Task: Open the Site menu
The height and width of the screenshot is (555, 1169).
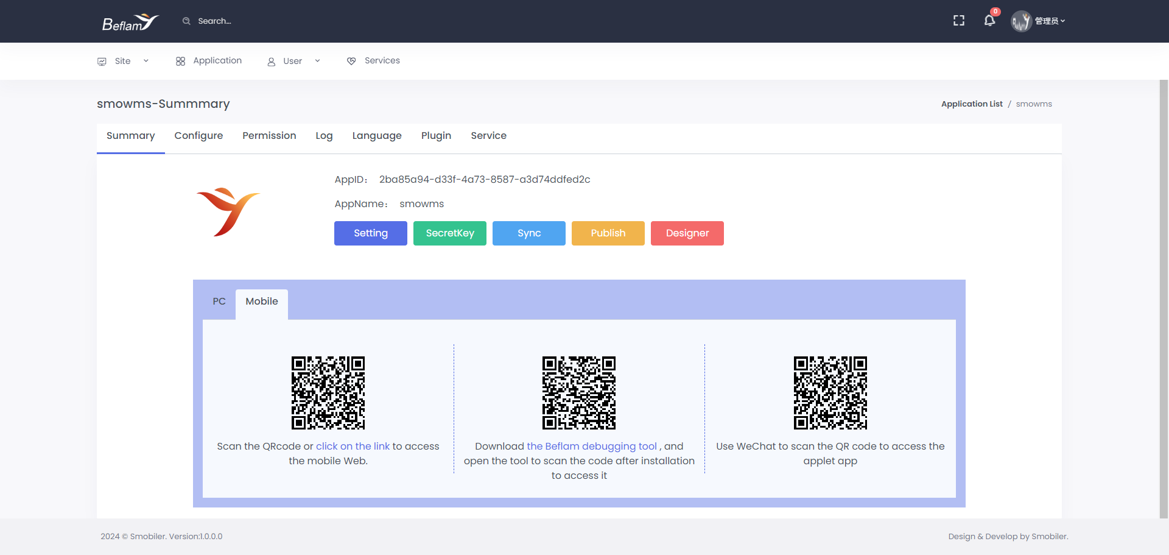Action: 123,61
